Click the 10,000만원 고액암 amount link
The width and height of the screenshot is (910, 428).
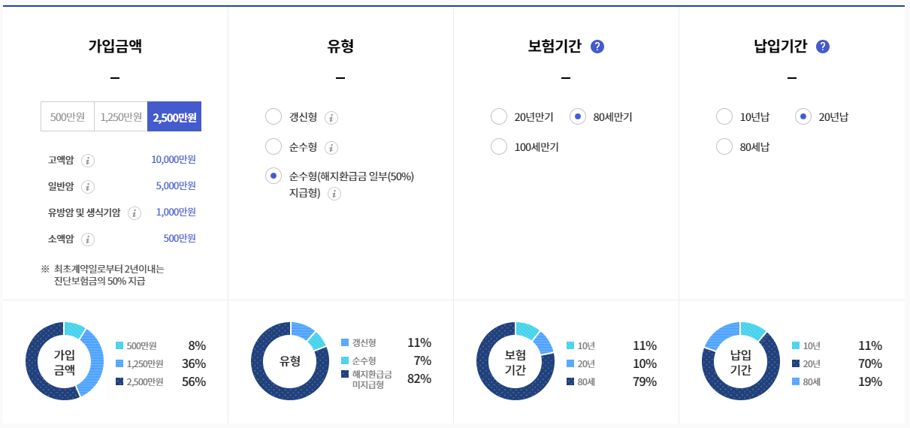click(x=174, y=159)
